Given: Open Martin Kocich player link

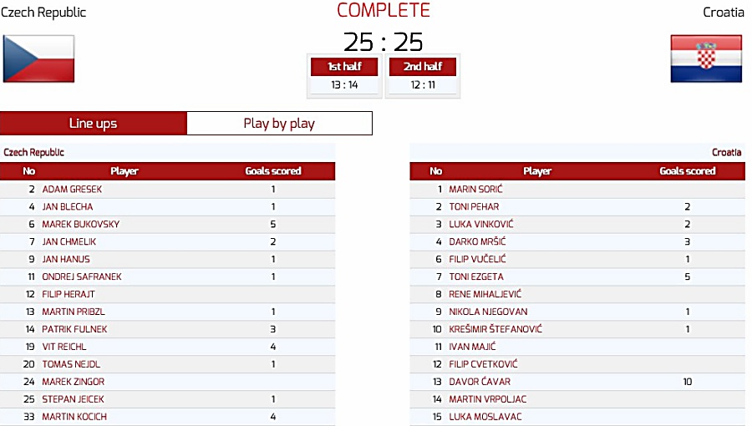Looking at the screenshot, I should pyautogui.click(x=74, y=417).
